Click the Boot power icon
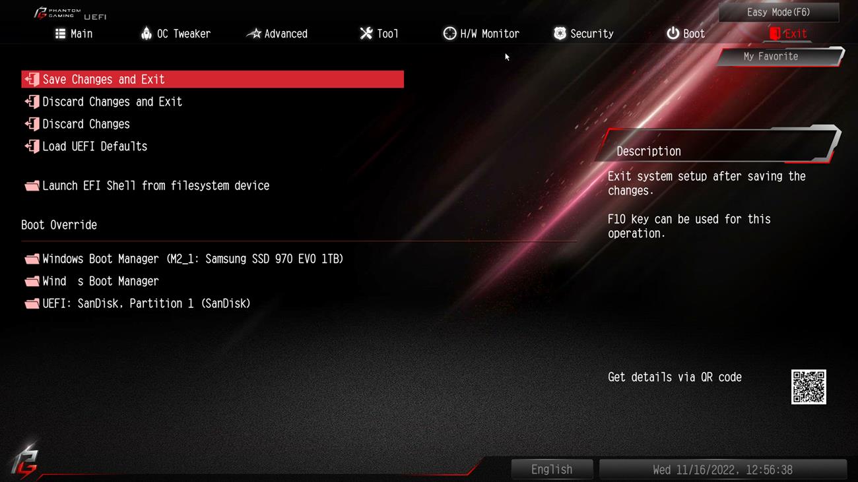Viewport: 858px width, 482px height. click(x=673, y=34)
